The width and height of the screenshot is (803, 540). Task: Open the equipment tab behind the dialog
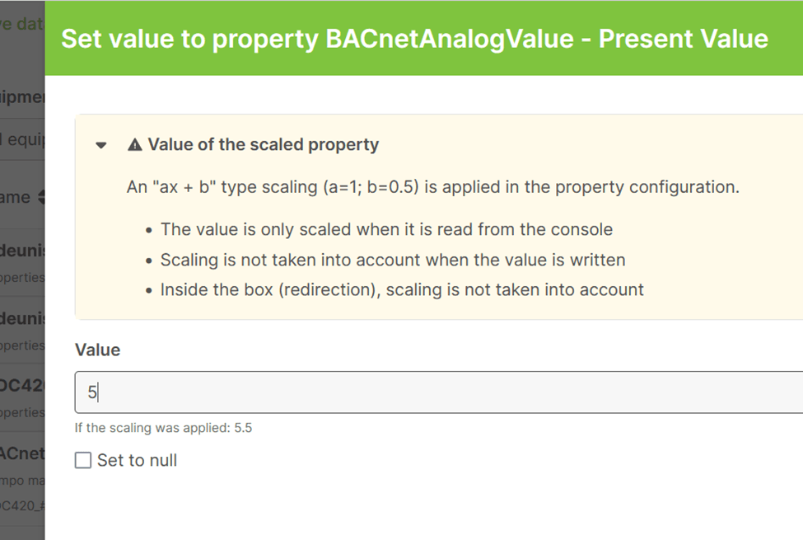click(22, 97)
